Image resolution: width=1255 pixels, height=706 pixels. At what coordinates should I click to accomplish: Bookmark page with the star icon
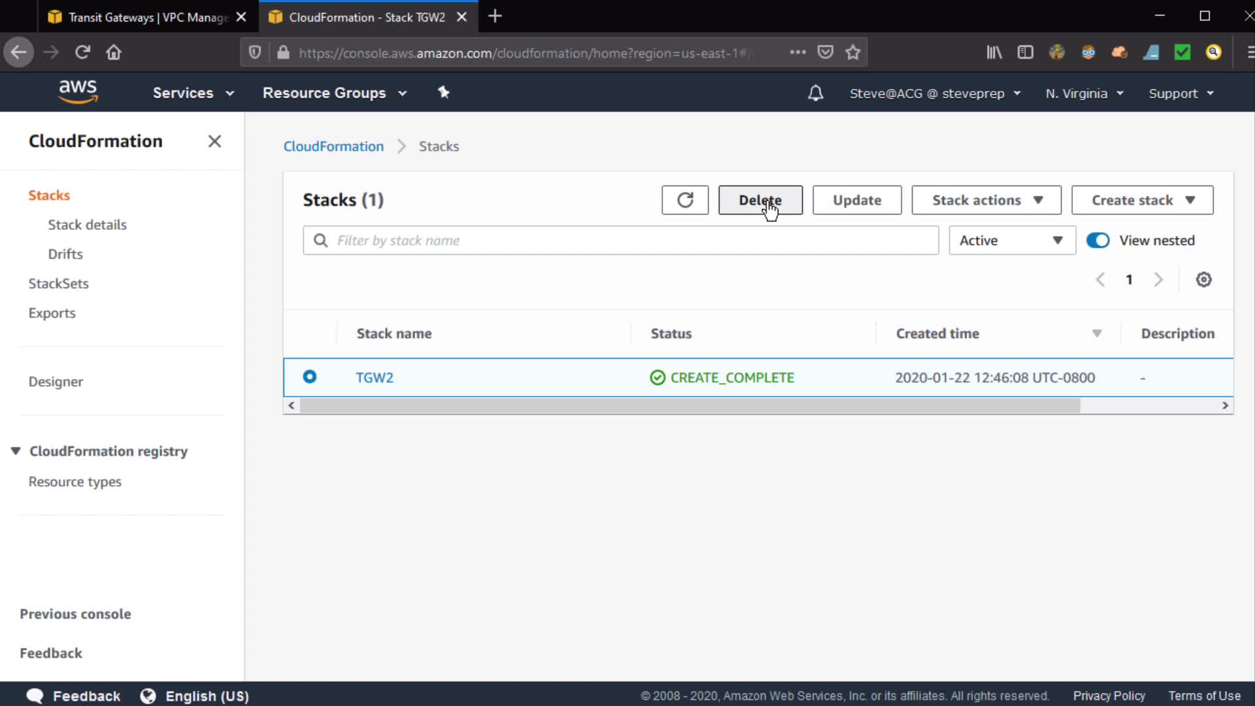pyautogui.click(x=852, y=52)
